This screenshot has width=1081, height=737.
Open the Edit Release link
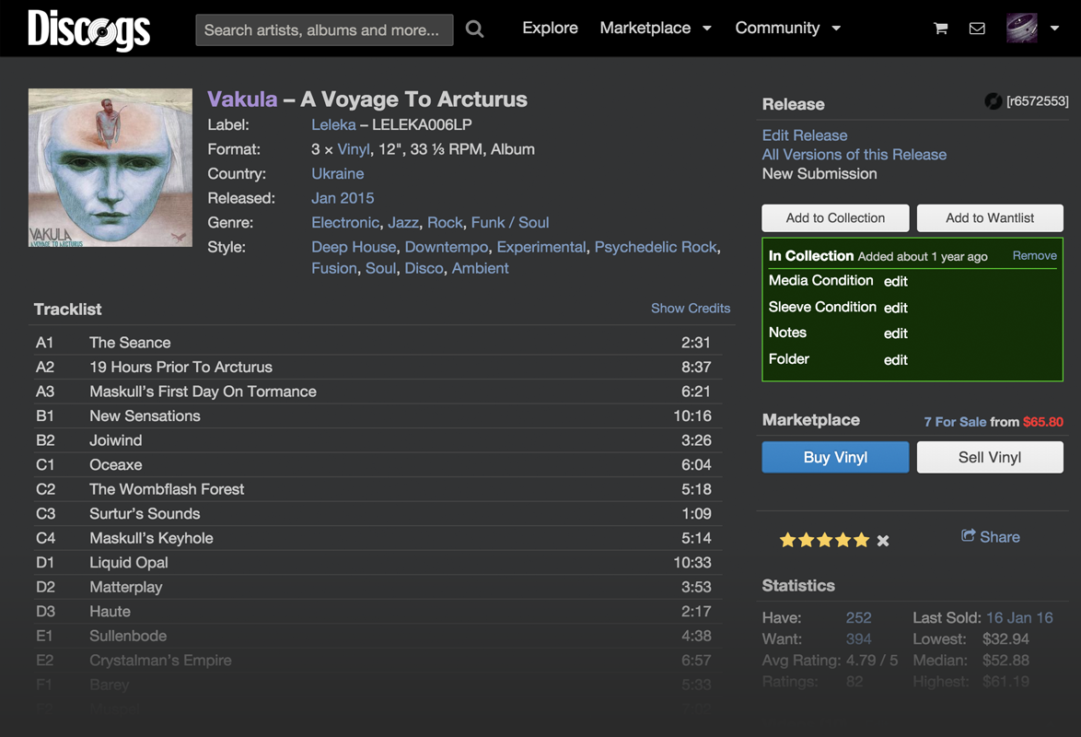(x=805, y=135)
